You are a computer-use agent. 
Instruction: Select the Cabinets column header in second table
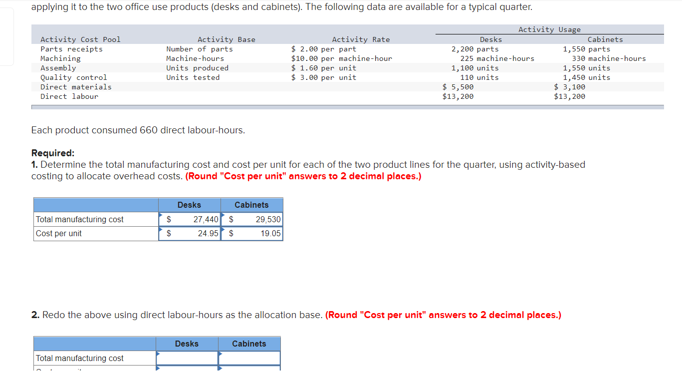(x=249, y=344)
